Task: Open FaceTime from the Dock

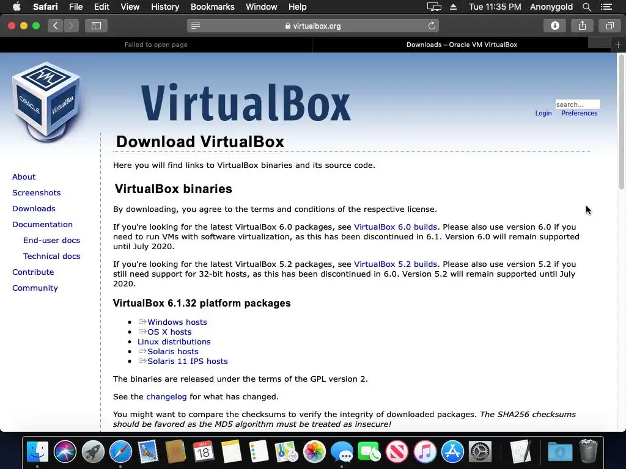Action: 369,452
